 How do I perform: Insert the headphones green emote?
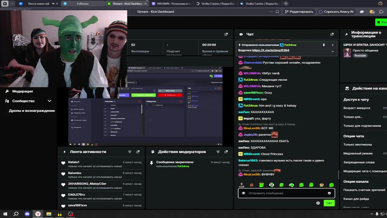pos(291,185)
